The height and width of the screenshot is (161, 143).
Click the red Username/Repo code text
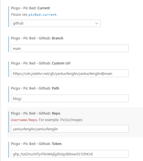(24, 120)
